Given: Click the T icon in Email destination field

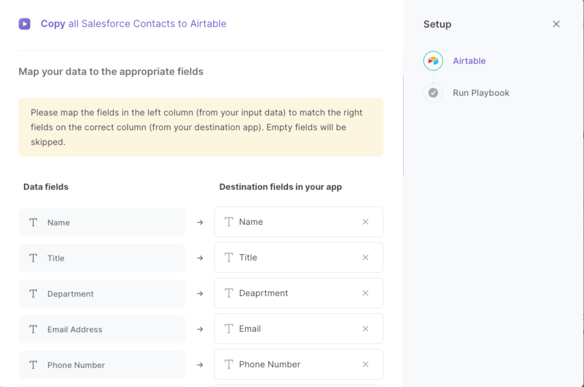Looking at the screenshot, I should 229,329.
